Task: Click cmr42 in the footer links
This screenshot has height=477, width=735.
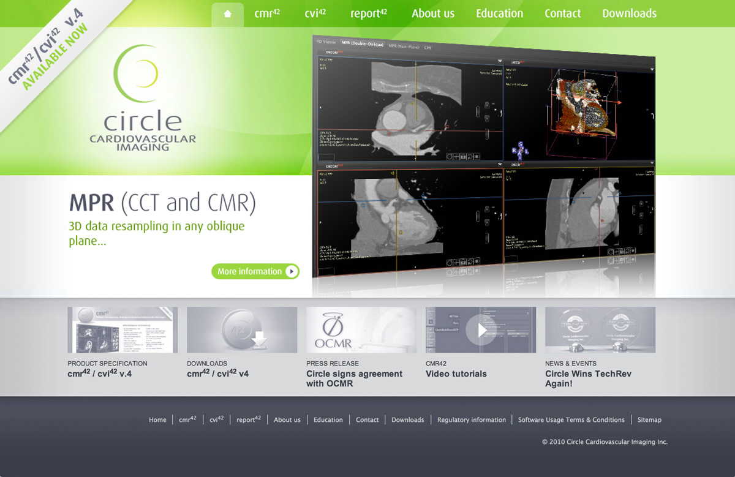Action: click(x=188, y=419)
